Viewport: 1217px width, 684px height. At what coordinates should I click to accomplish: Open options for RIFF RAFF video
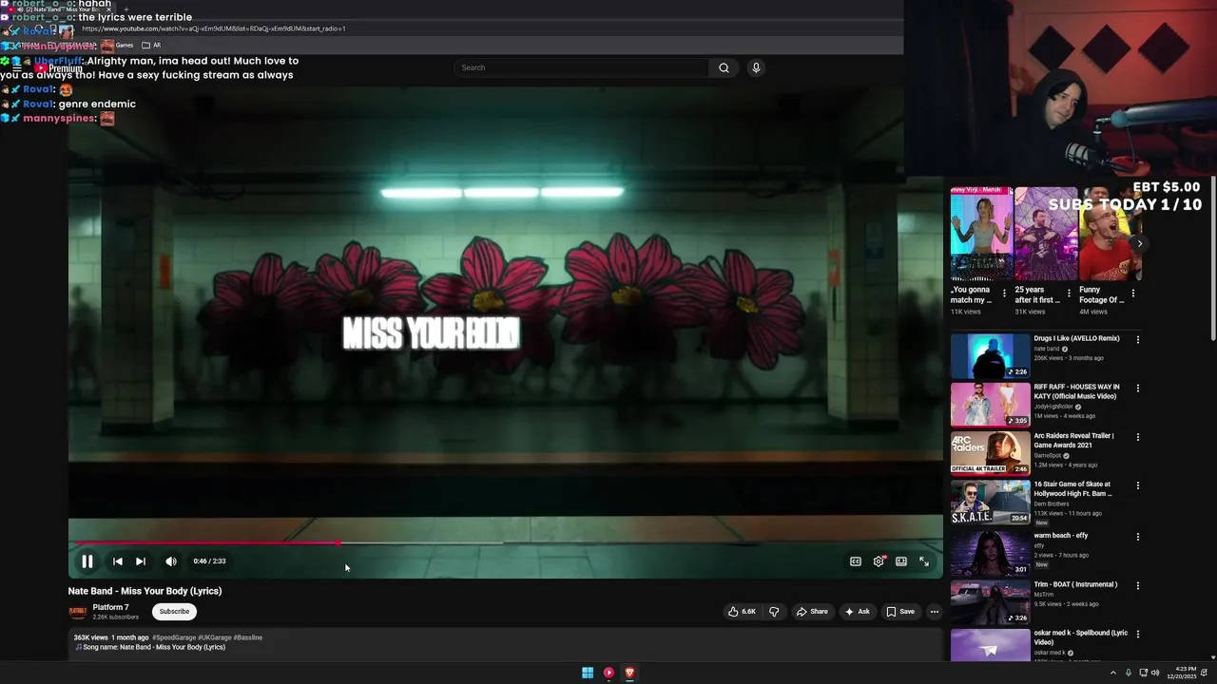[1137, 389]
